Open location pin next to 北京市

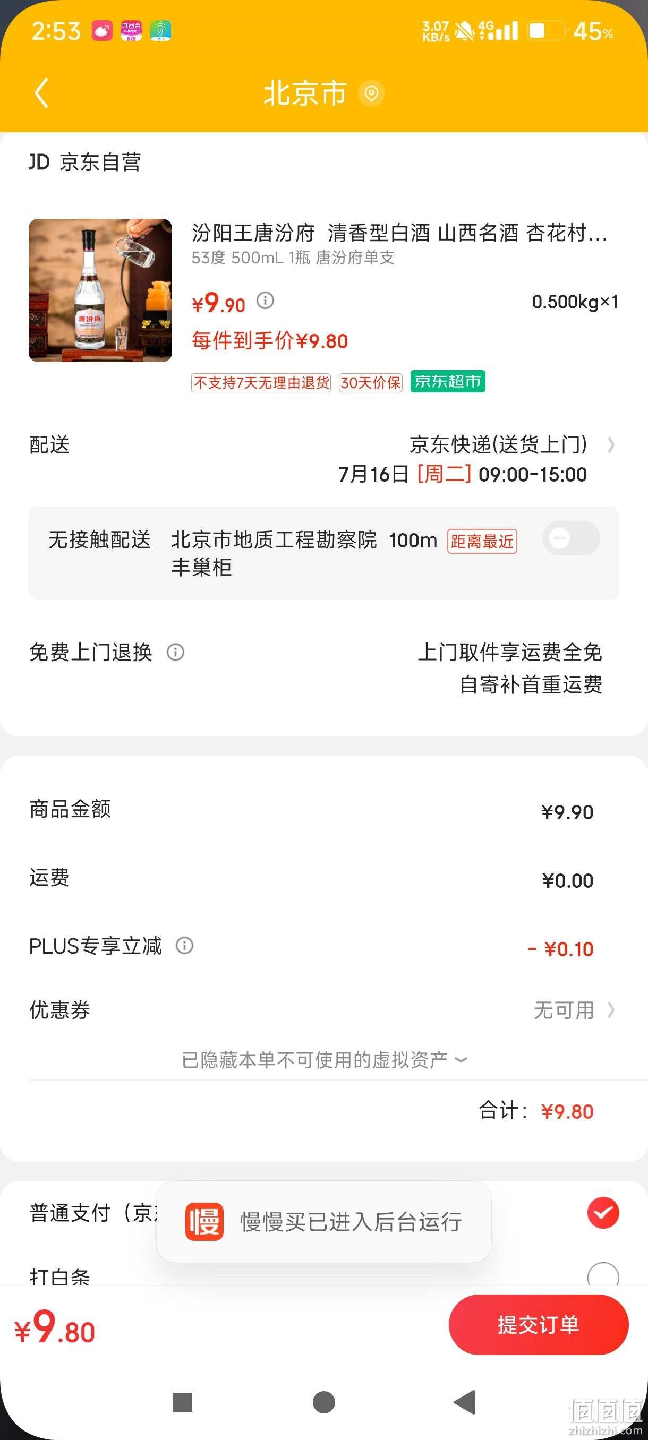[371, 93]
